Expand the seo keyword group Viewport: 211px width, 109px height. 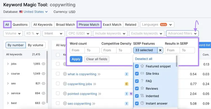(x=8, y=83)
